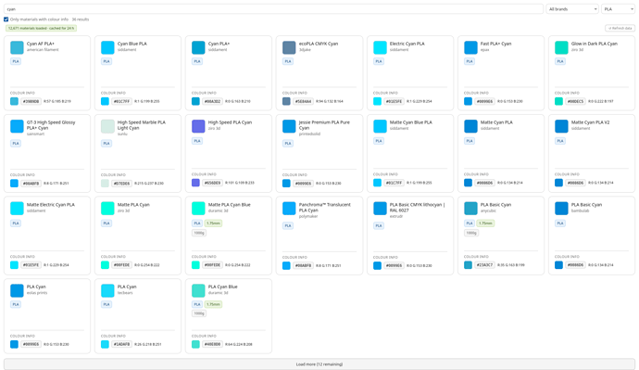The width and height of the screenshot is (639, 370).
Task: Click the '36 results' count text
Action: (81, 19)
